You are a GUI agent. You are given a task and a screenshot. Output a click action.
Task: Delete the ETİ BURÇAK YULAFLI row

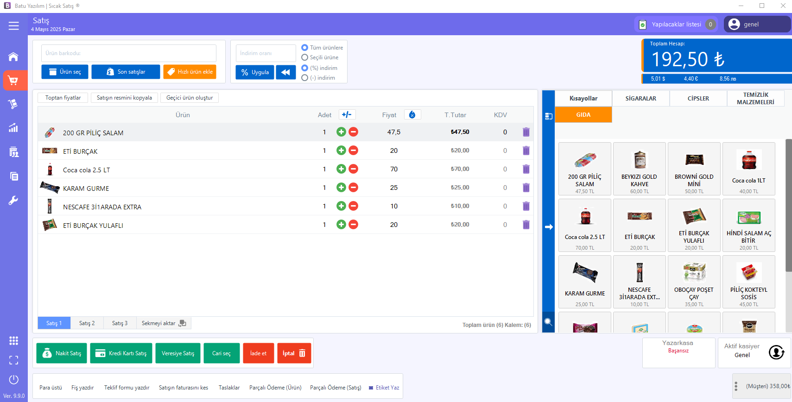(526, 225)
